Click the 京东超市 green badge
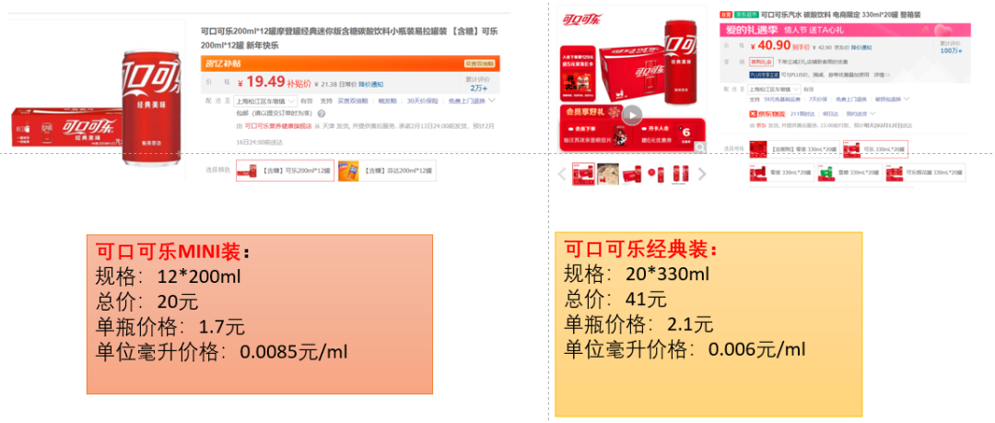The image size is (995, 423). [747, 14]
